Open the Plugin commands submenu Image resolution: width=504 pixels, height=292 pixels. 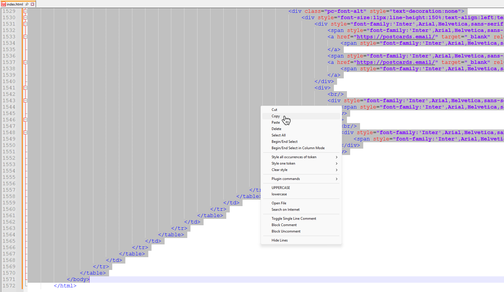coord(301,179)
